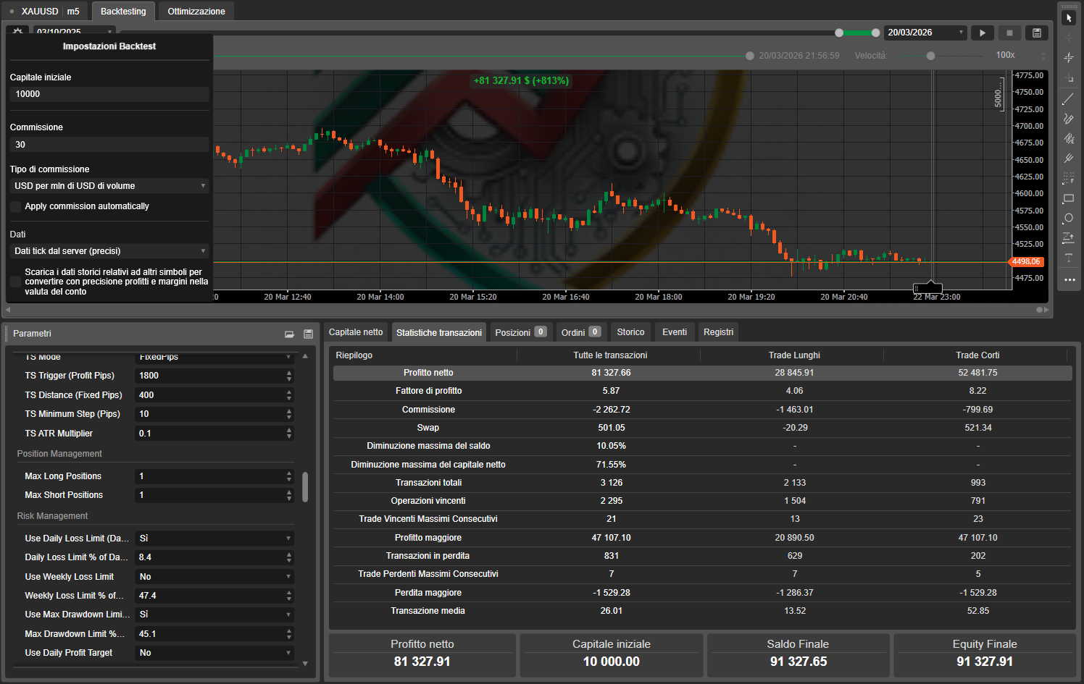This screenshot has height=684, width=1084.
Task: Select the text annotation tool
Action: (x=1069, y=257)
